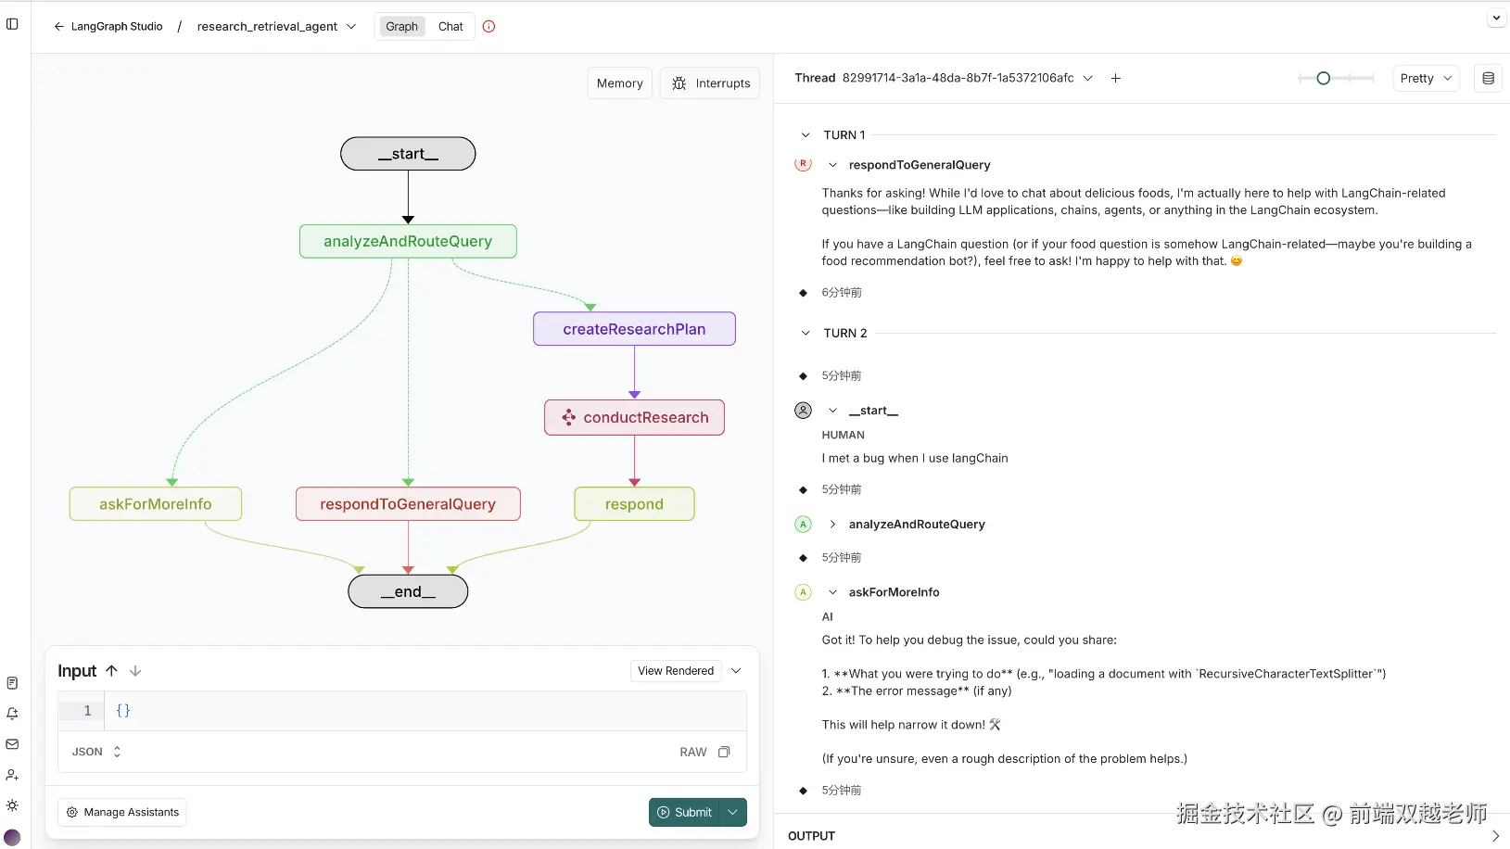Toggle View Rendered mode
The width and height of the screenshot is (1510, 849).
tap(676, 671)
